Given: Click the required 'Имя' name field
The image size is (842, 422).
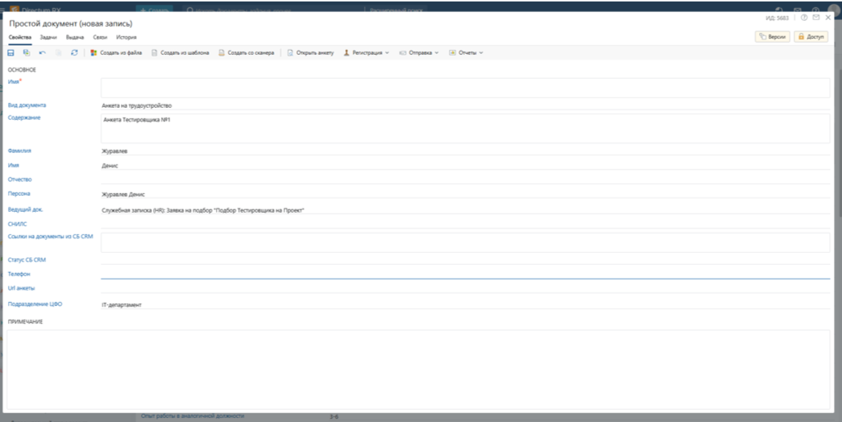Looking at the screenshot, I should 465,88.
